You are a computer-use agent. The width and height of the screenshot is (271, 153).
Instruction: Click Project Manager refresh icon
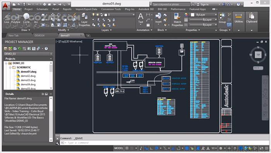(x=20, y=49)
